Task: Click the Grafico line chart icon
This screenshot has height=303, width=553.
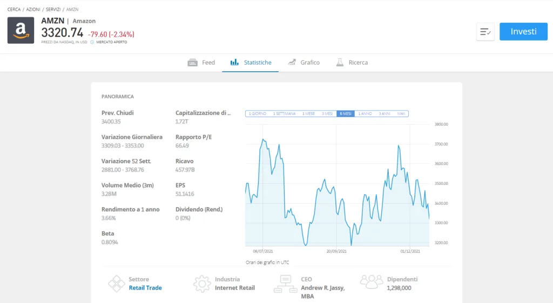Action: (x=292, y=63)
